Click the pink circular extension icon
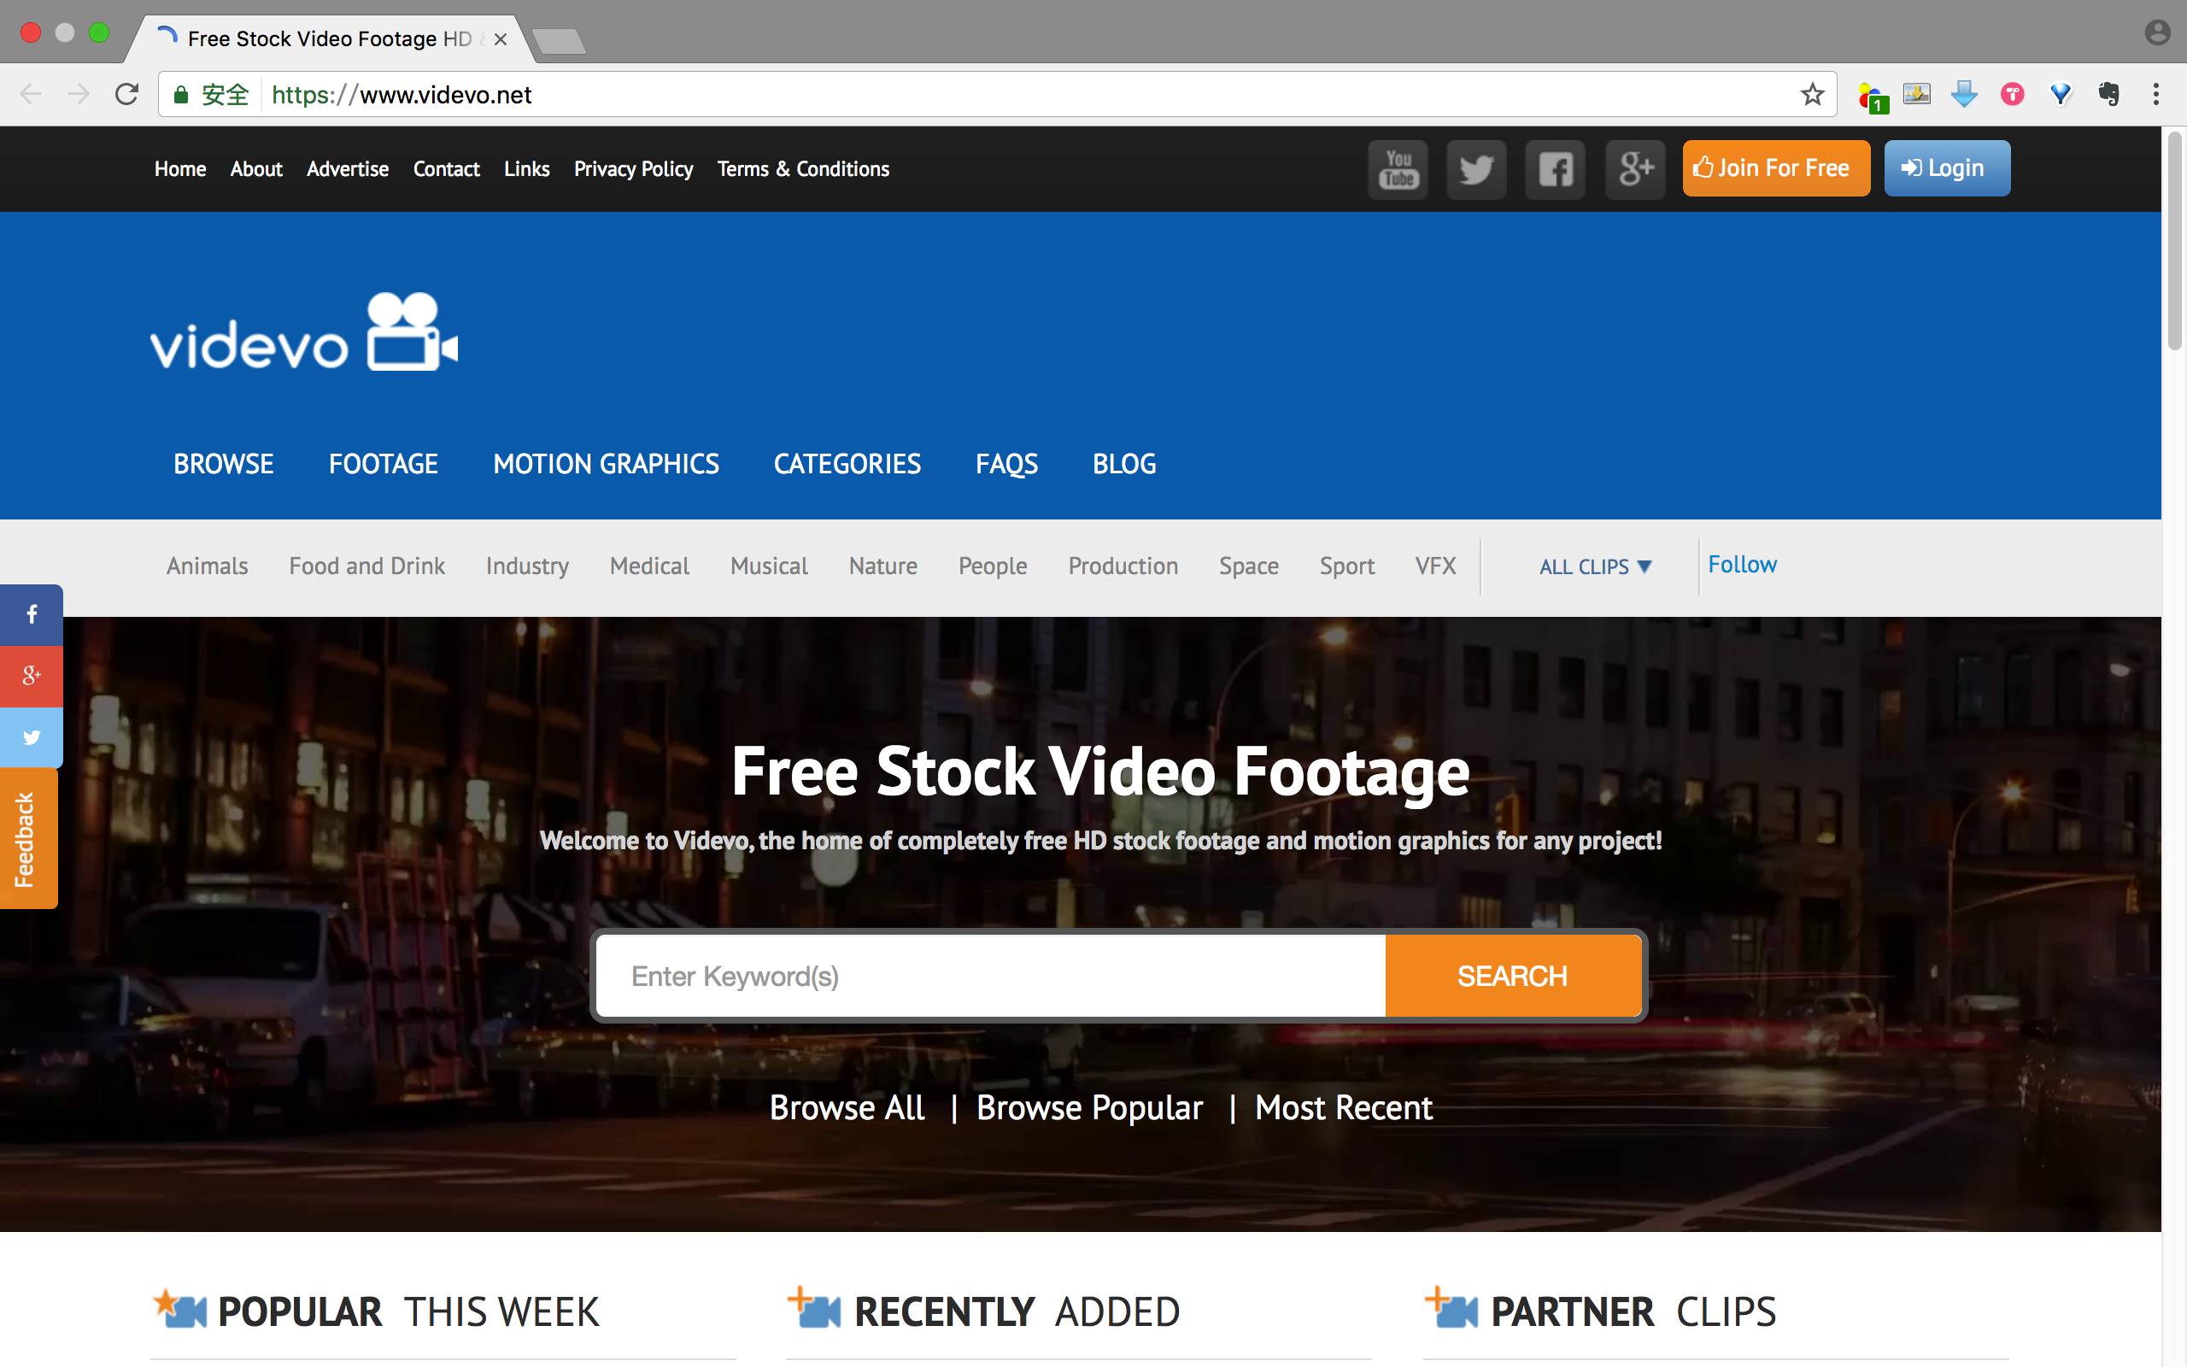Viewport: 2187px width, 1367px height. (x=2012, y=94)
